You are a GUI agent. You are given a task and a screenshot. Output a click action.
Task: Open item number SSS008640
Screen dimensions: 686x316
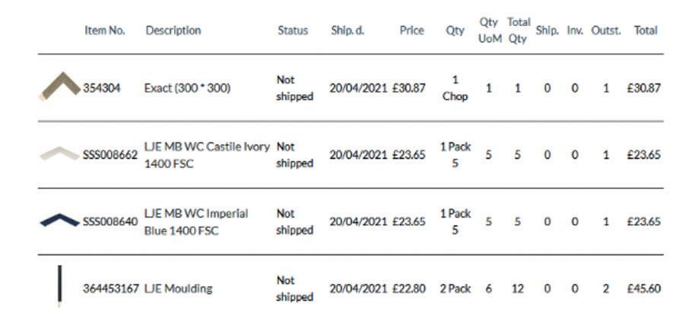[x=110, y=222]
